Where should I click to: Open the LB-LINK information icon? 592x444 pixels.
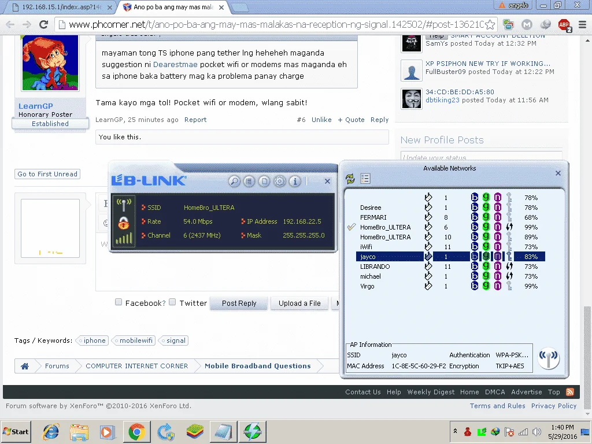pos(295,182)
